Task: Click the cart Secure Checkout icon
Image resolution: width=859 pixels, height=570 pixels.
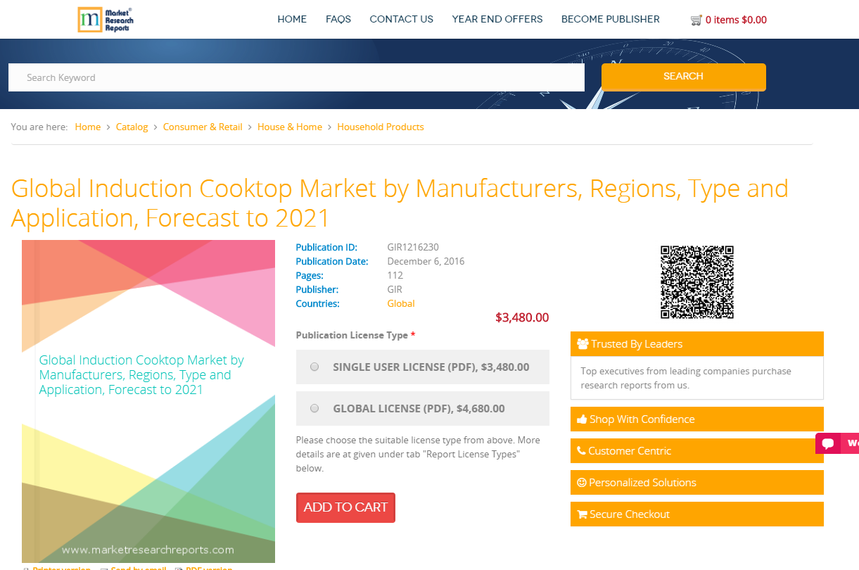Action: tap(582, 514)
